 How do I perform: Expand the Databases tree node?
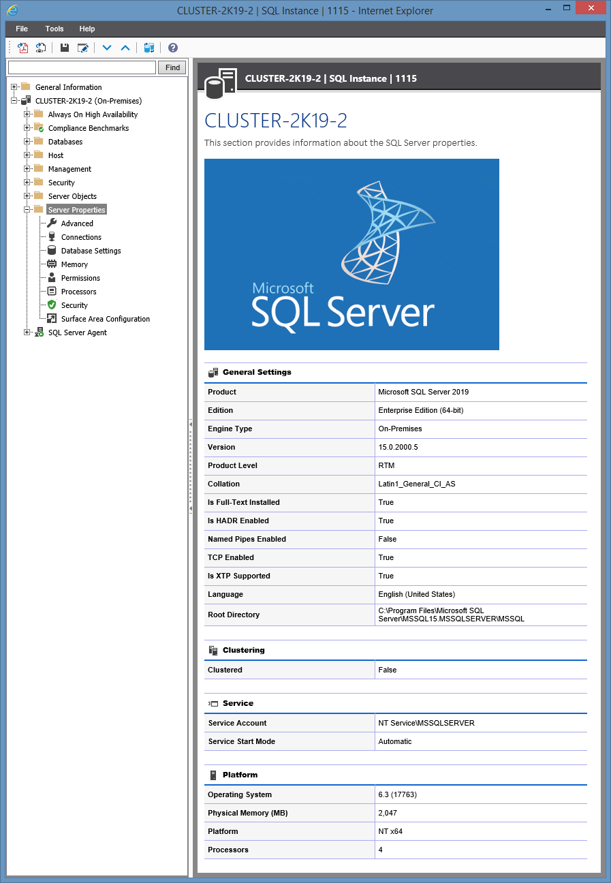point(27,141)
